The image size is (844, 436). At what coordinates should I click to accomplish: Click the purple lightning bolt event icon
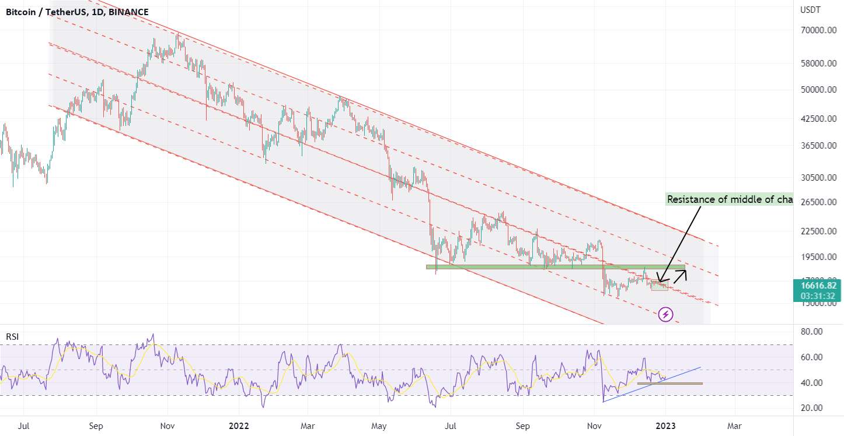[x=666, y=315]
